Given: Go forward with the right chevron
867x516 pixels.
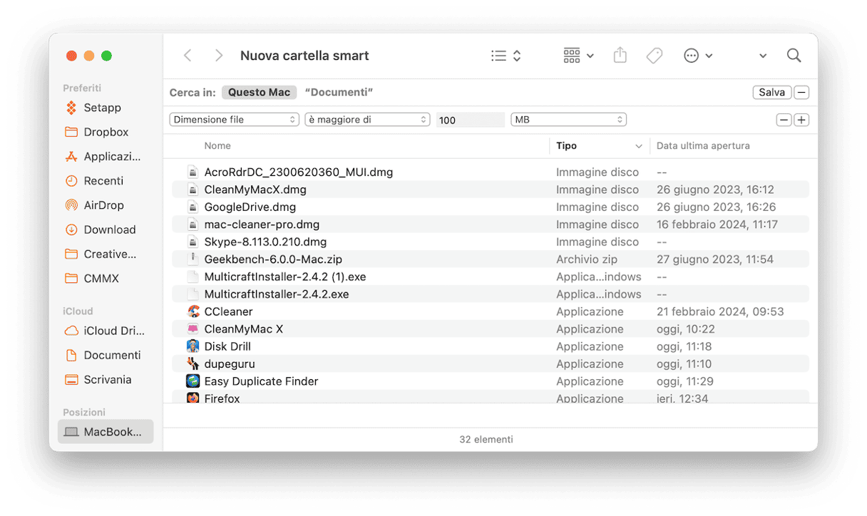Looking at the screenshot, I should [x=219, y=56].
